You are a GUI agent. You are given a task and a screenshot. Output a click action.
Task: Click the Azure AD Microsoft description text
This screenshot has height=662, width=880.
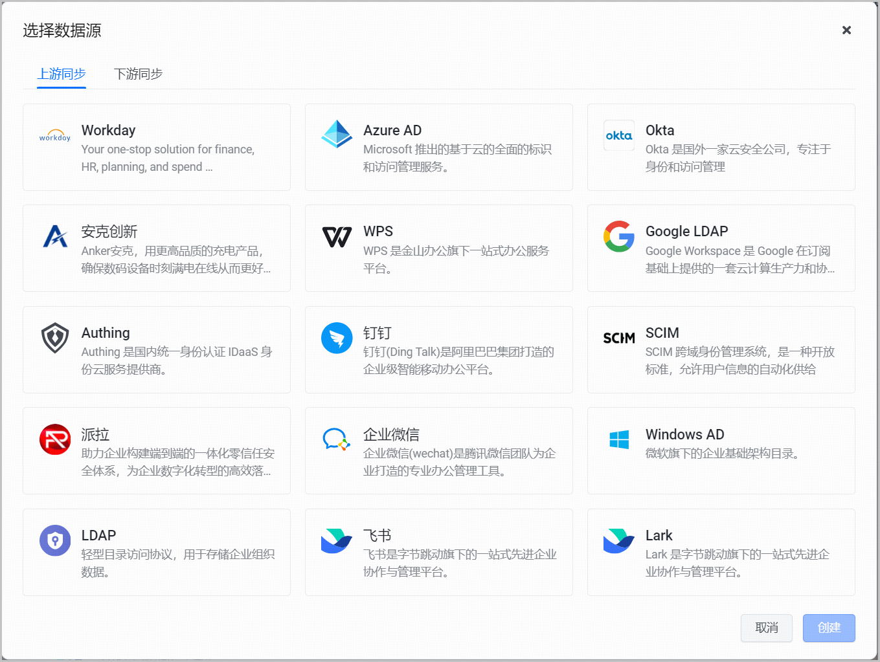pos(457,158)
